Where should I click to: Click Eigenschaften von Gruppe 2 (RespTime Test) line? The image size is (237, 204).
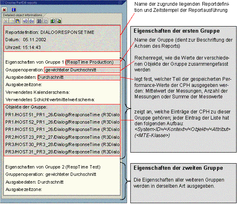pos(53,167)
